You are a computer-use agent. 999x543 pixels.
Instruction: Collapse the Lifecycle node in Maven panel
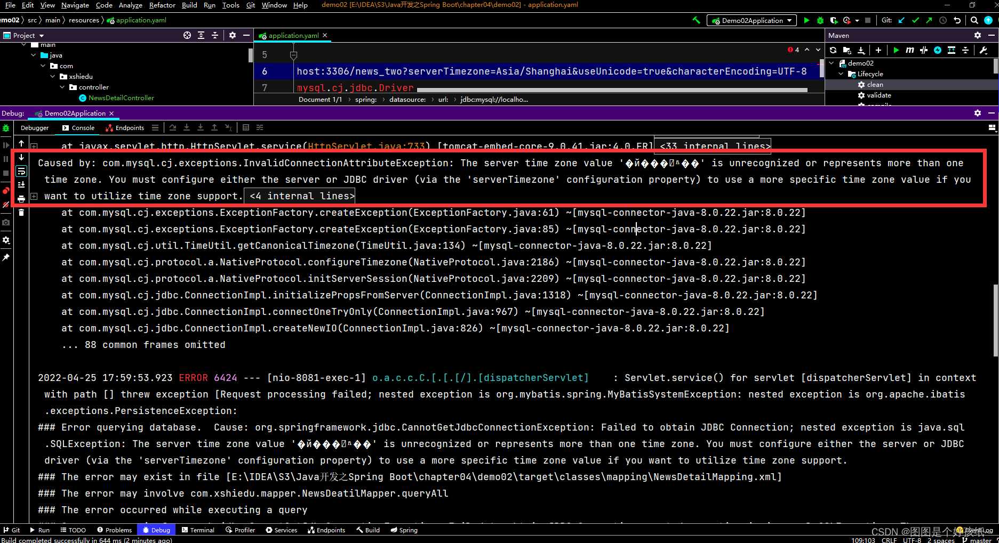(842, 74)
